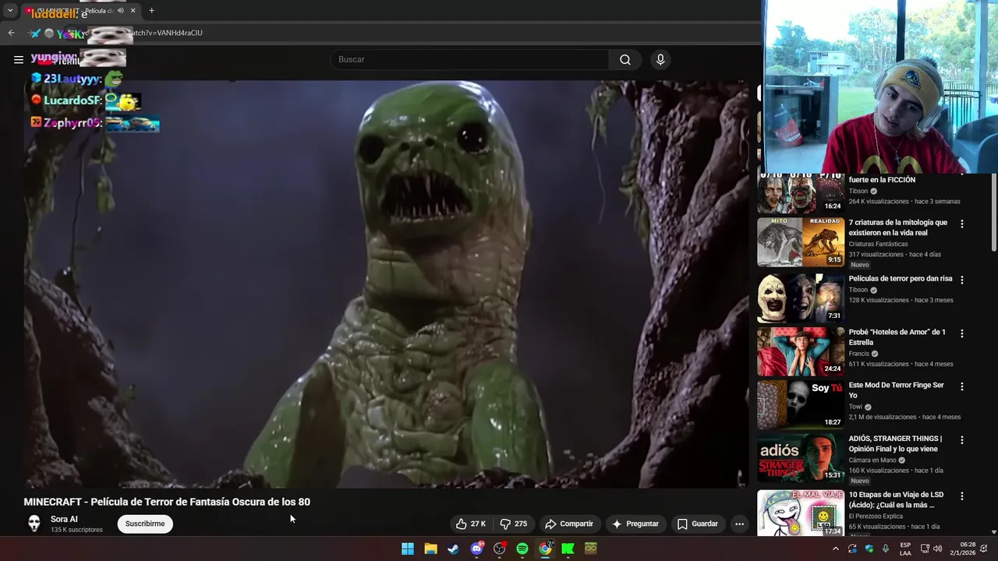Switch to OBS Studio in the taskbar
Viewport: 998px width, 561px height.
[x=499, y=549]
